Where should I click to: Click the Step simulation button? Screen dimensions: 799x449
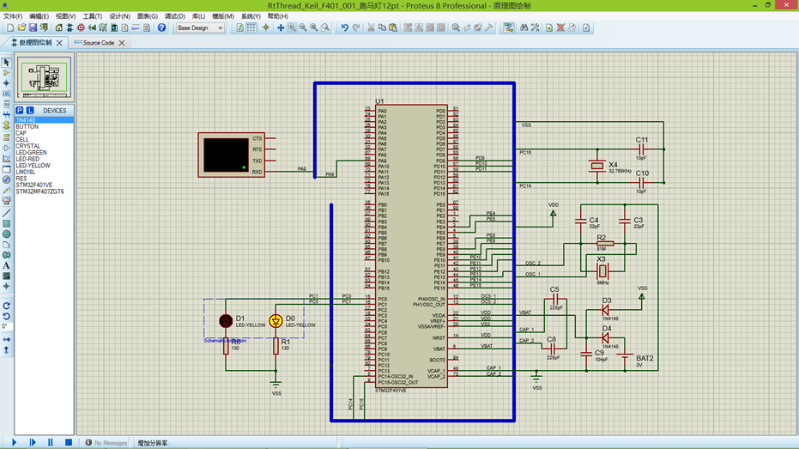(33, 442)
